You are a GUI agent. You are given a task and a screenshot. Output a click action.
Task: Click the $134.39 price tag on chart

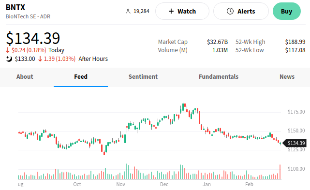(x=295, y=143)
